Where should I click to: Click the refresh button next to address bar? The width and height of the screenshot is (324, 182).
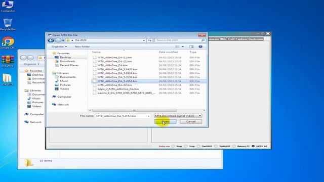point(150,40)
